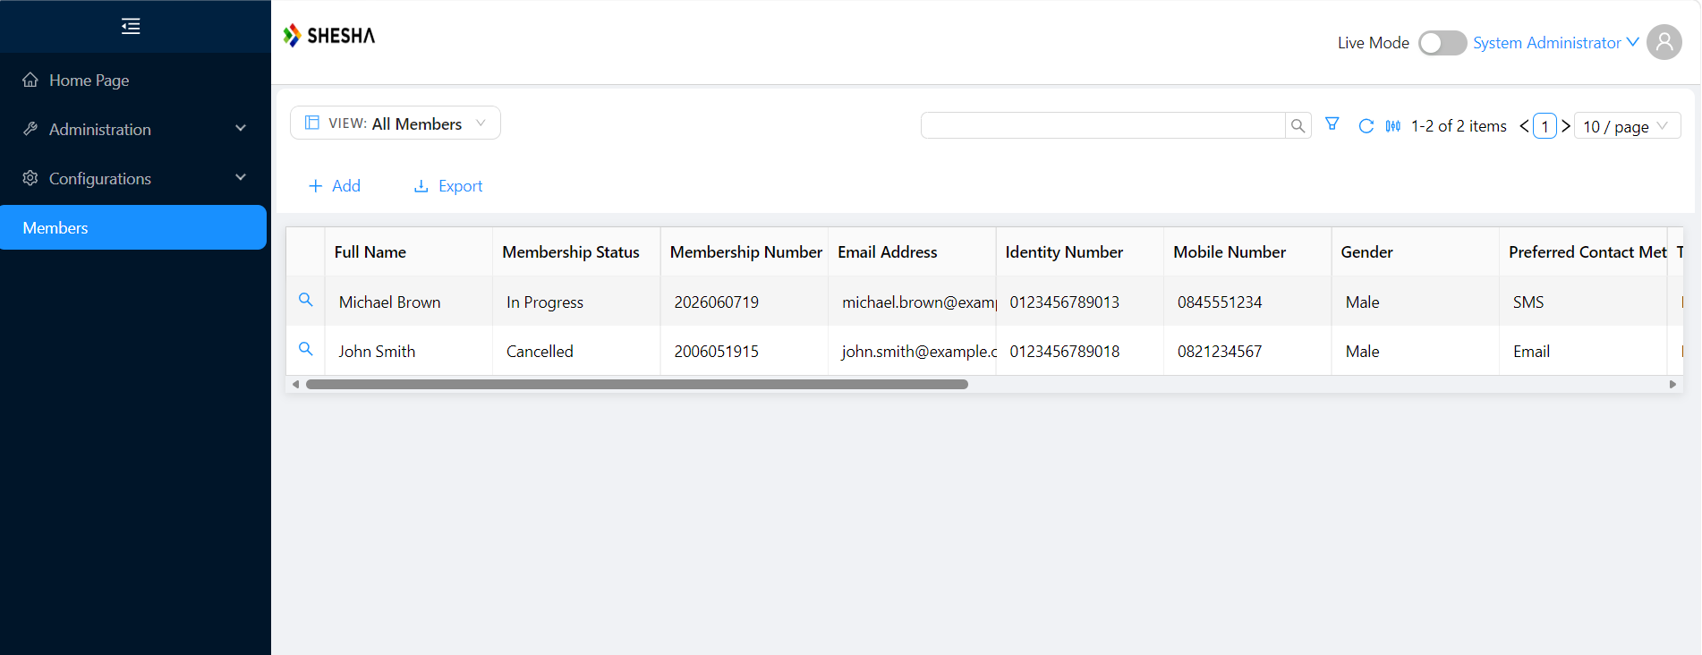Export the members list
Image resolution: width=1702 pixels, height=655 pixels.
pos(448,186)
